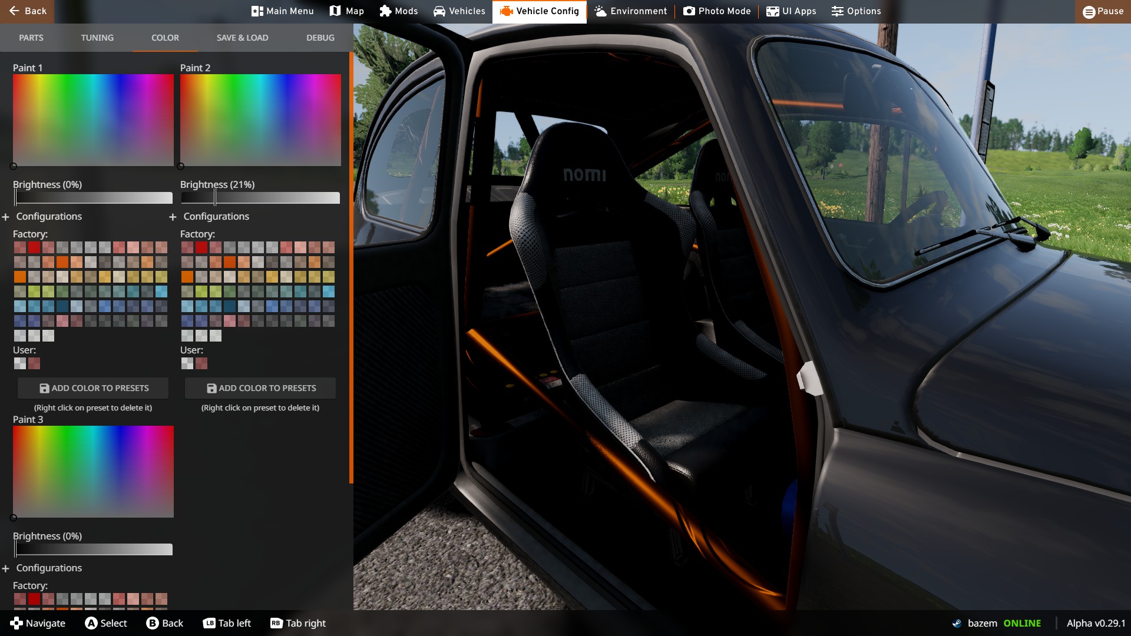This screenshot has height=636, width=1131.
Task: Add Paint 2 color to presets
Action: [x=260, y=388]
